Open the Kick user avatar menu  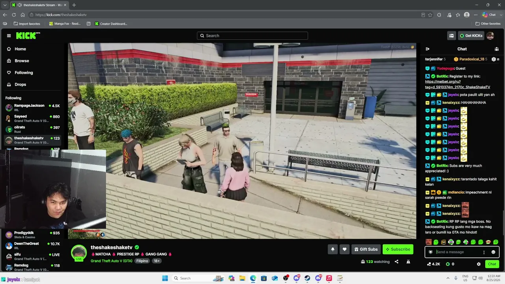[490, 35]
